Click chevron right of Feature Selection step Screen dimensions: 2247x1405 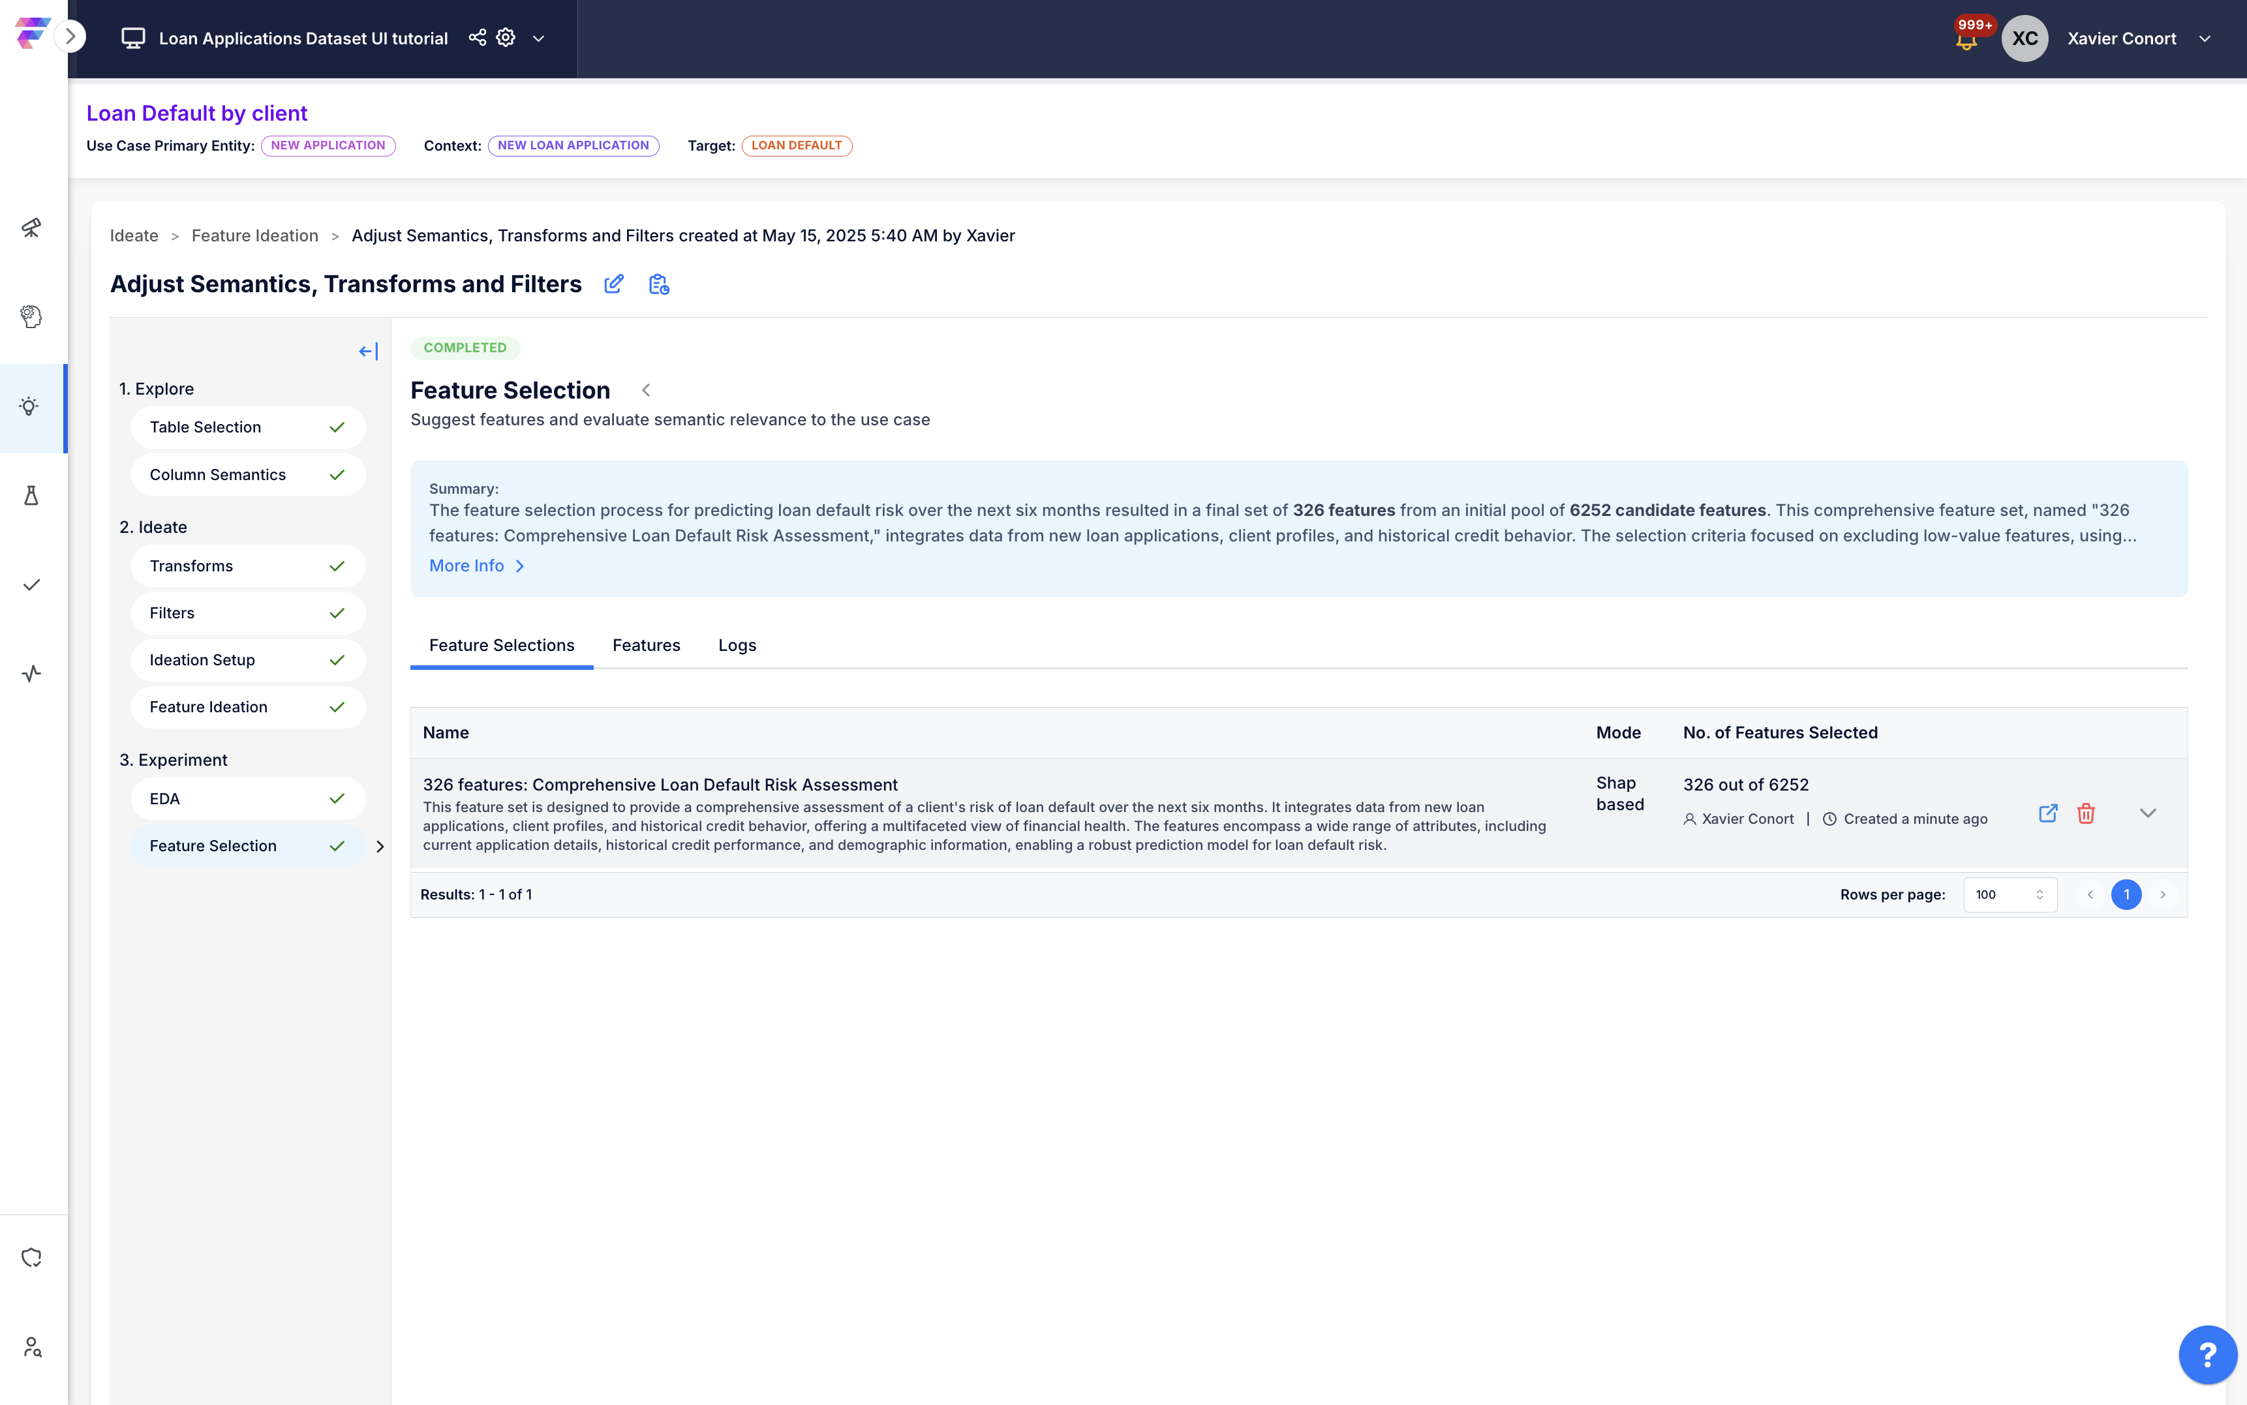tap(379, 847)
